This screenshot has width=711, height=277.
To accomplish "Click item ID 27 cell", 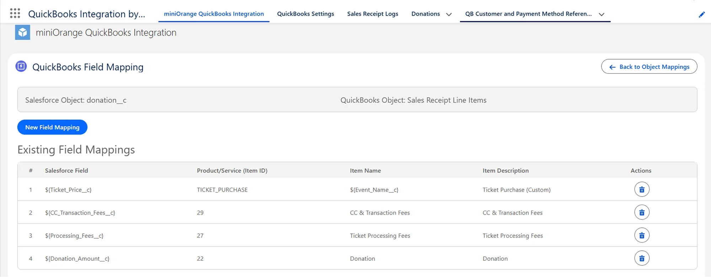I will pos(200,236).
